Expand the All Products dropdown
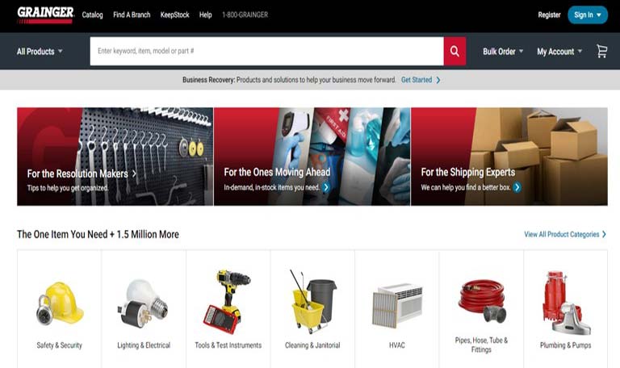 (40, 51)
